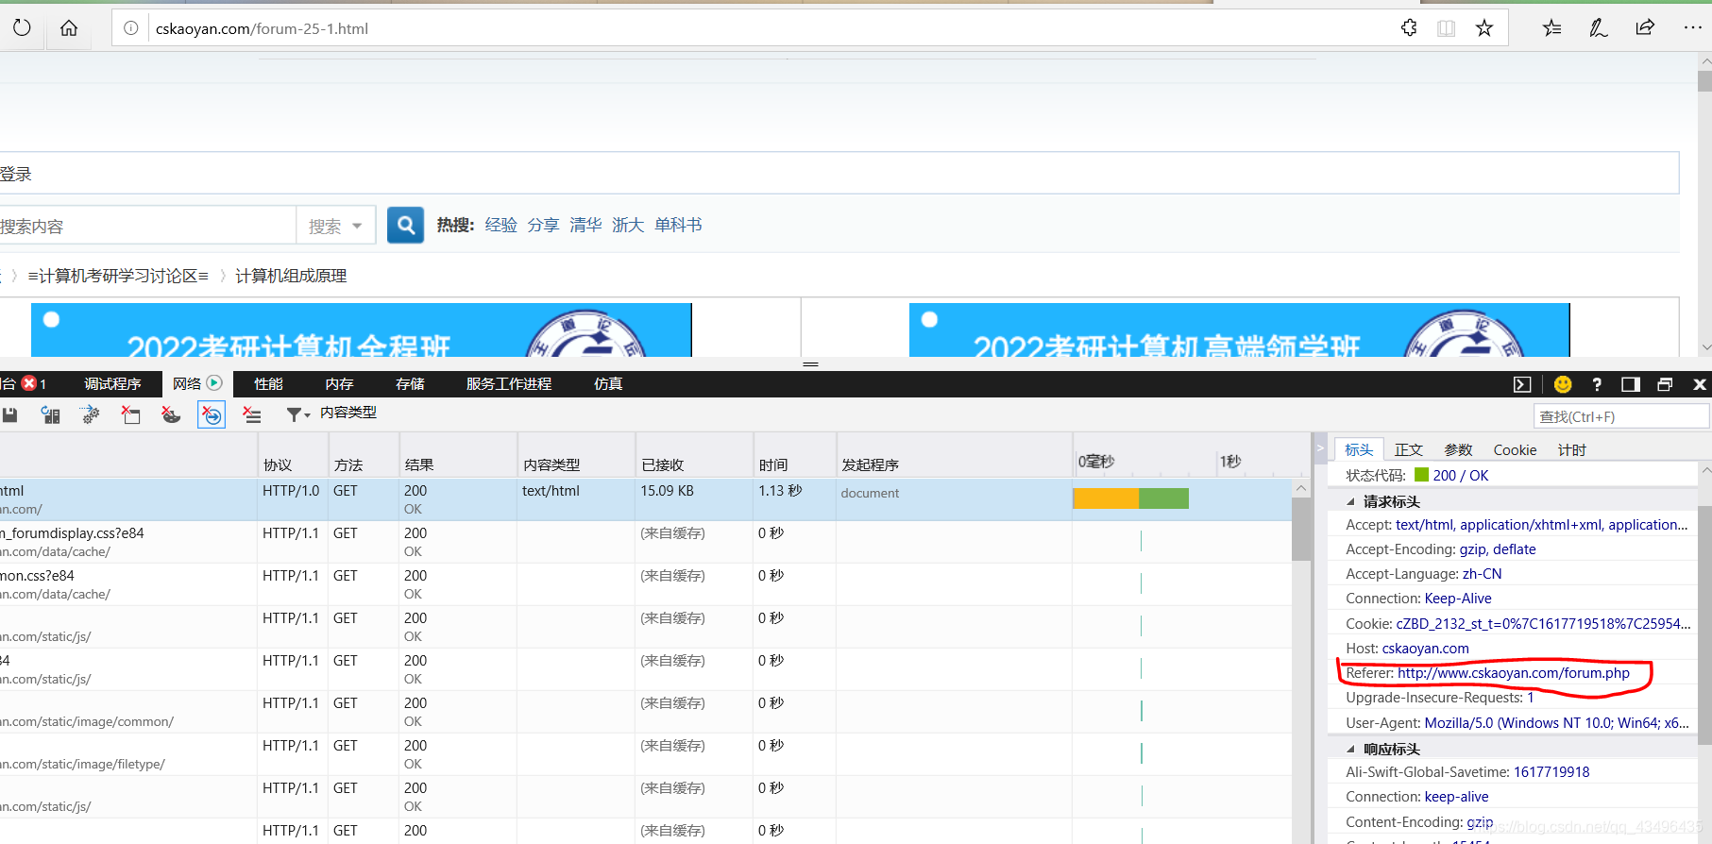Select the 标头 details tab
Screen dimensions: 1712x844
coord(1359,449)
